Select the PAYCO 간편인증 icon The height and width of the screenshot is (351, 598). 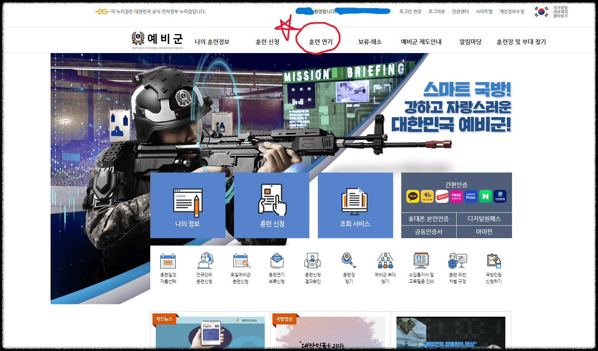(441, 197)
